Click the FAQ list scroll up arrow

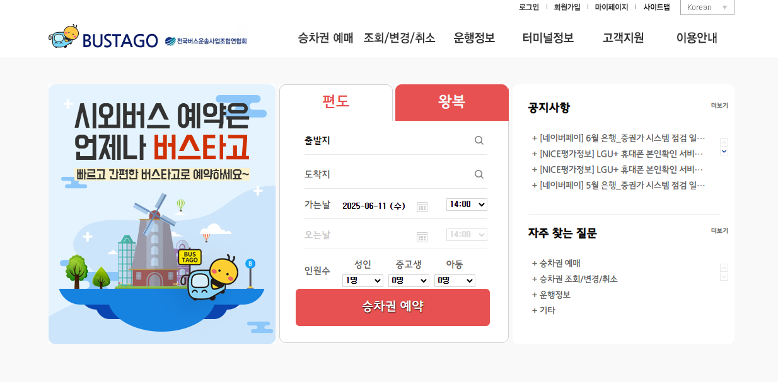724,267
